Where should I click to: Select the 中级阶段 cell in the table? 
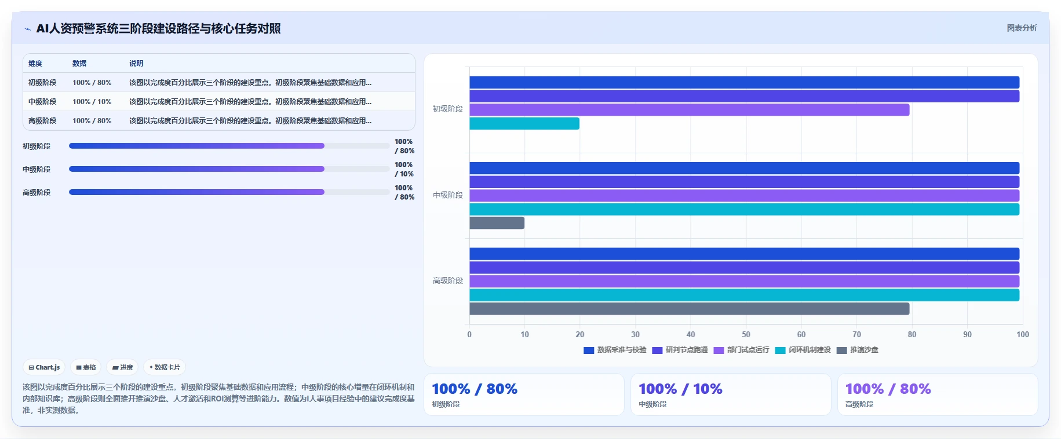(x=42, y=102)
